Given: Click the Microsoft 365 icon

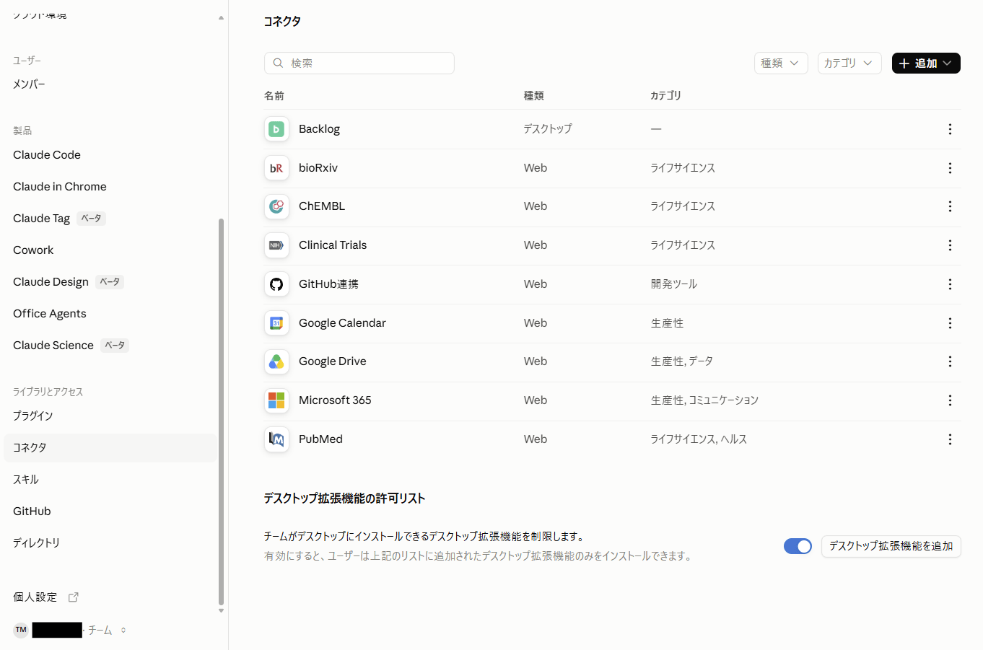Looking at the screenshot, I should (x=276, y=400).
